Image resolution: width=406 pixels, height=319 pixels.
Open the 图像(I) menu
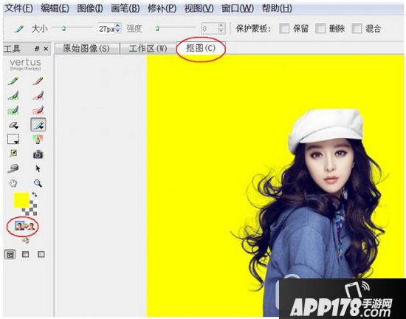pos(90,9)
